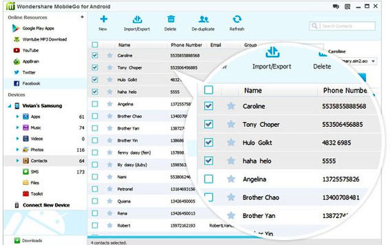Click phone number 15972162193

click(x=183, y=225)
